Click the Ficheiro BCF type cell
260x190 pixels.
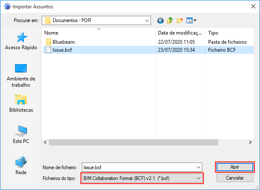point(222,50)
